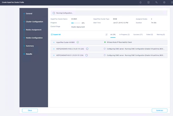Open the requests clipboard icon in header
Viewport: 173px width, 116px height.
pyautogui.click(x=148, y=2)
